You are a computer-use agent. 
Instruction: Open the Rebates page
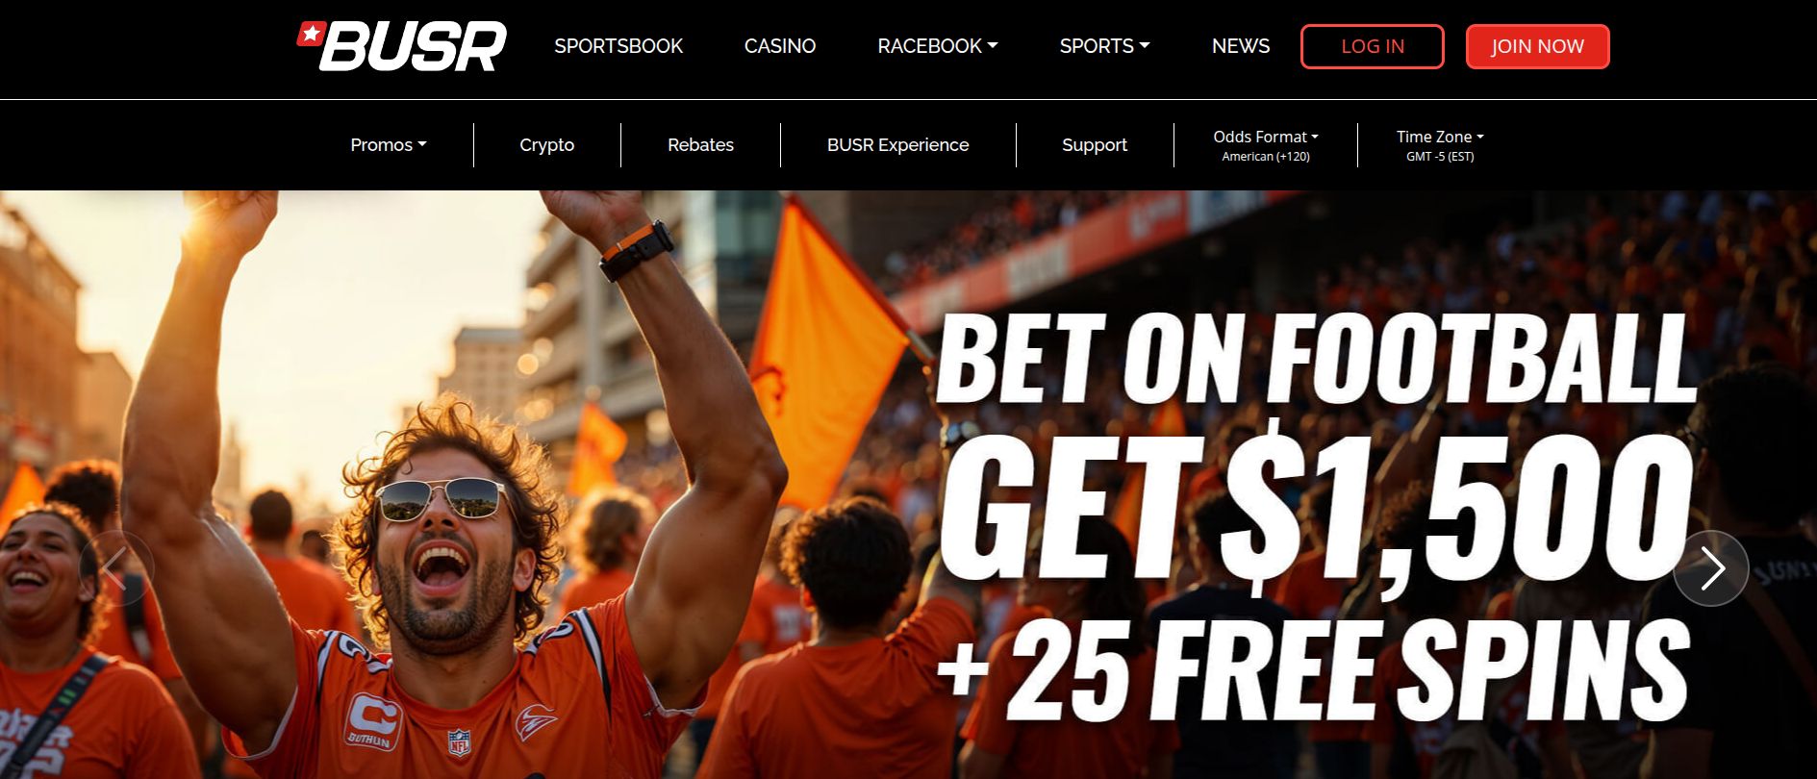tap(700, 145)
